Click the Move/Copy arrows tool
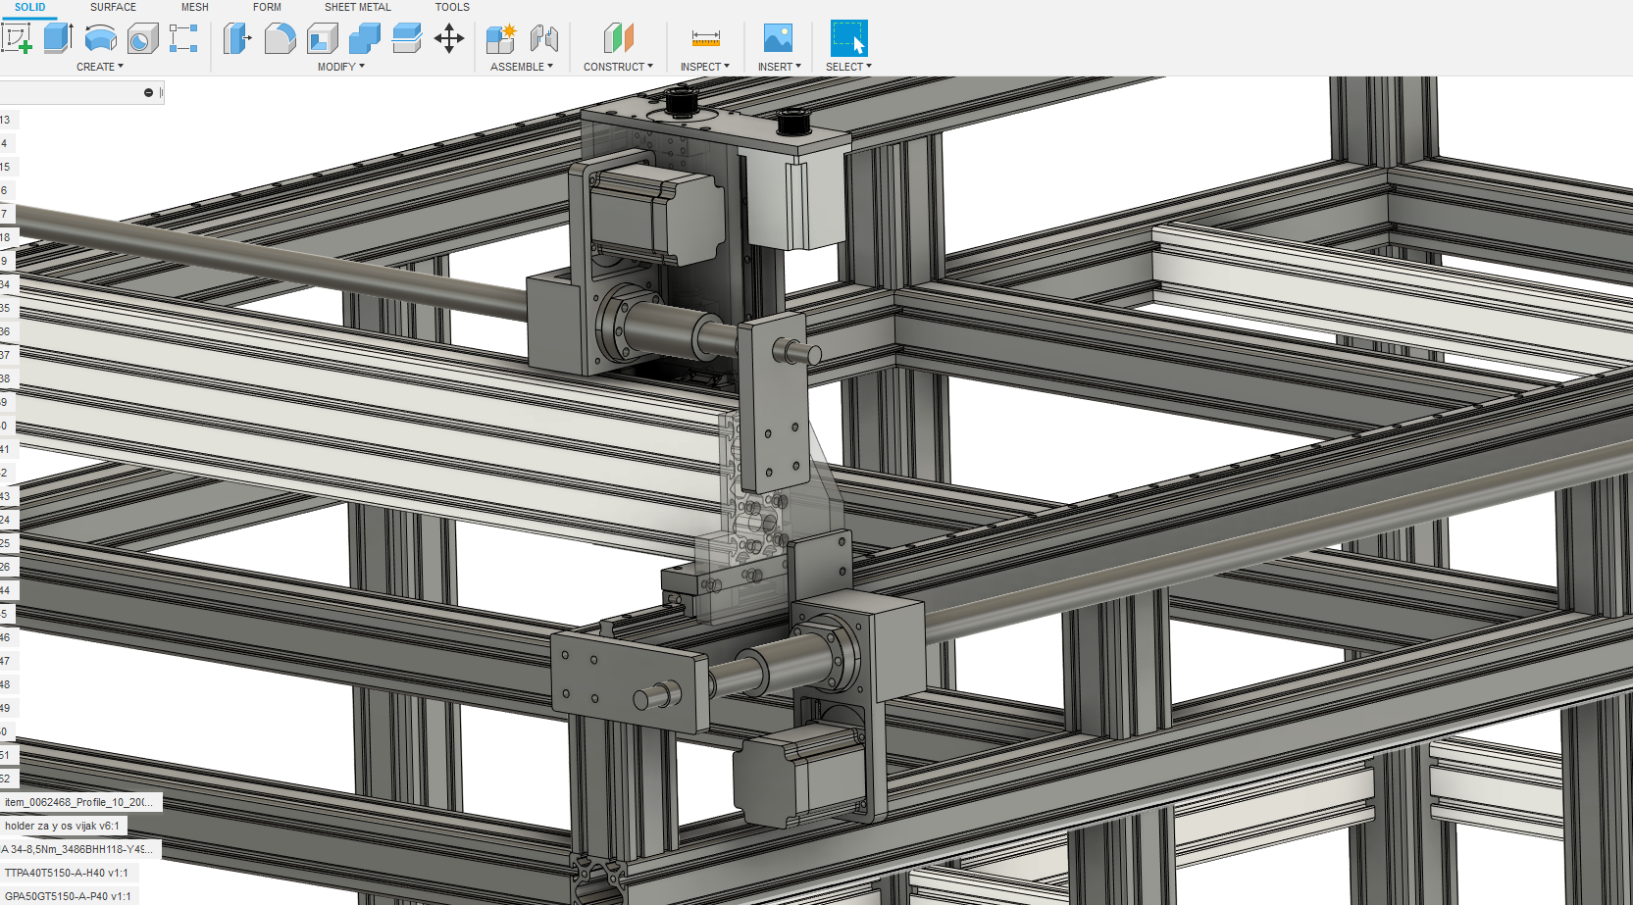The image size is (1633, 905). (x=448, y=38)
